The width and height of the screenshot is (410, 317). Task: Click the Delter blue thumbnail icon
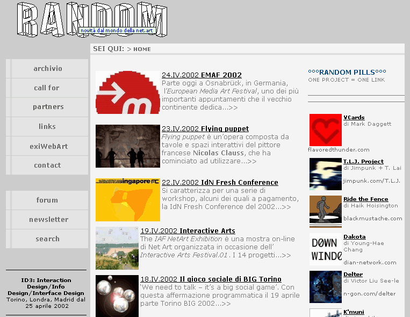click(x=326, y=287)
